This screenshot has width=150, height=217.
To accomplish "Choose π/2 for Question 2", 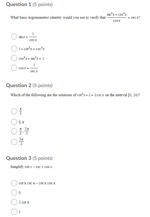I will 14,111.
